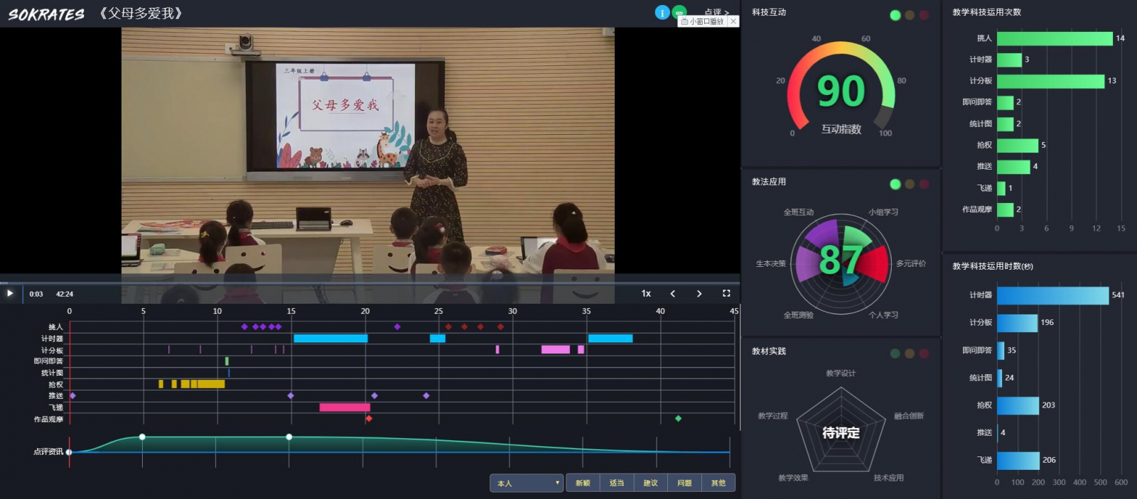
Task: Play the classroom video
Action: point(10,293)
